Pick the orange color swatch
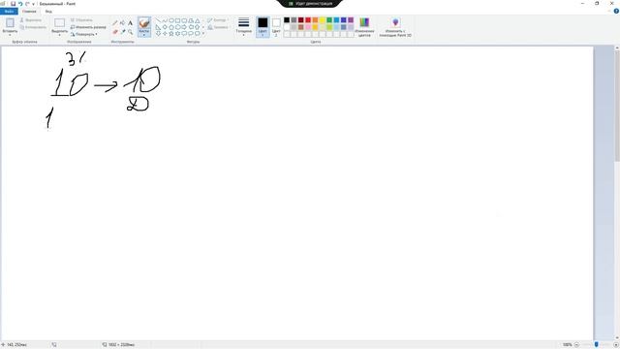This screenshot has width=620, height=349. (315, 20)
